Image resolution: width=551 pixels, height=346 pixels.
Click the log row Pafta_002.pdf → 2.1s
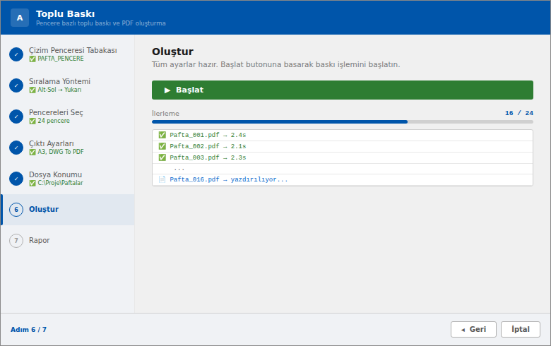coord(343,146)
